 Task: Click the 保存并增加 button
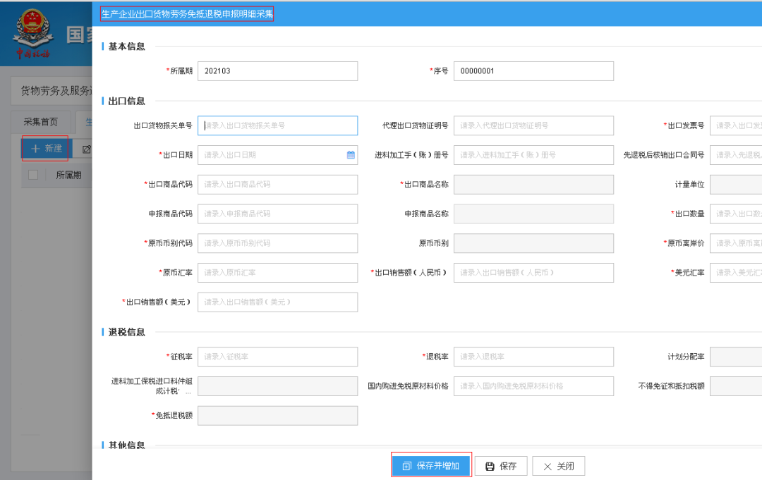click(x=431, y=465)
